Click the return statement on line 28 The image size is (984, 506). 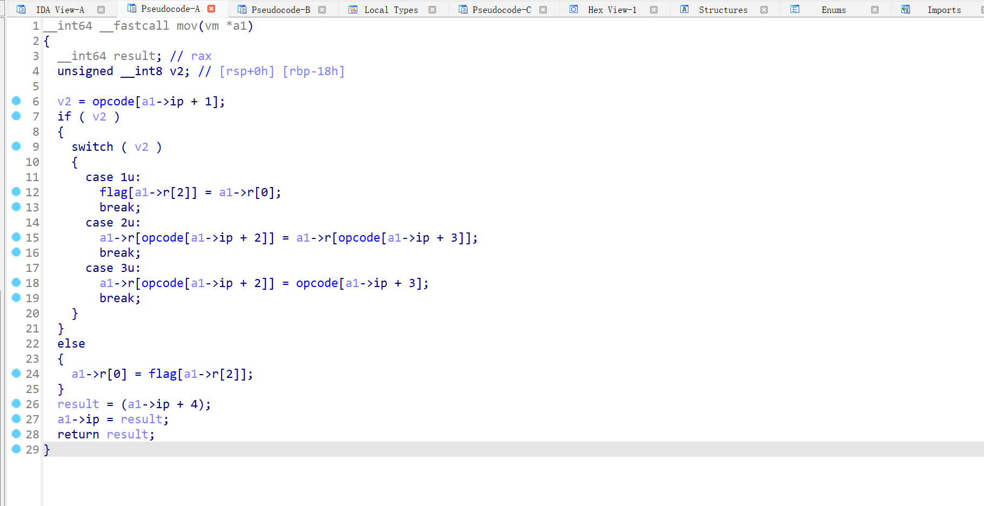click(106, 435)
